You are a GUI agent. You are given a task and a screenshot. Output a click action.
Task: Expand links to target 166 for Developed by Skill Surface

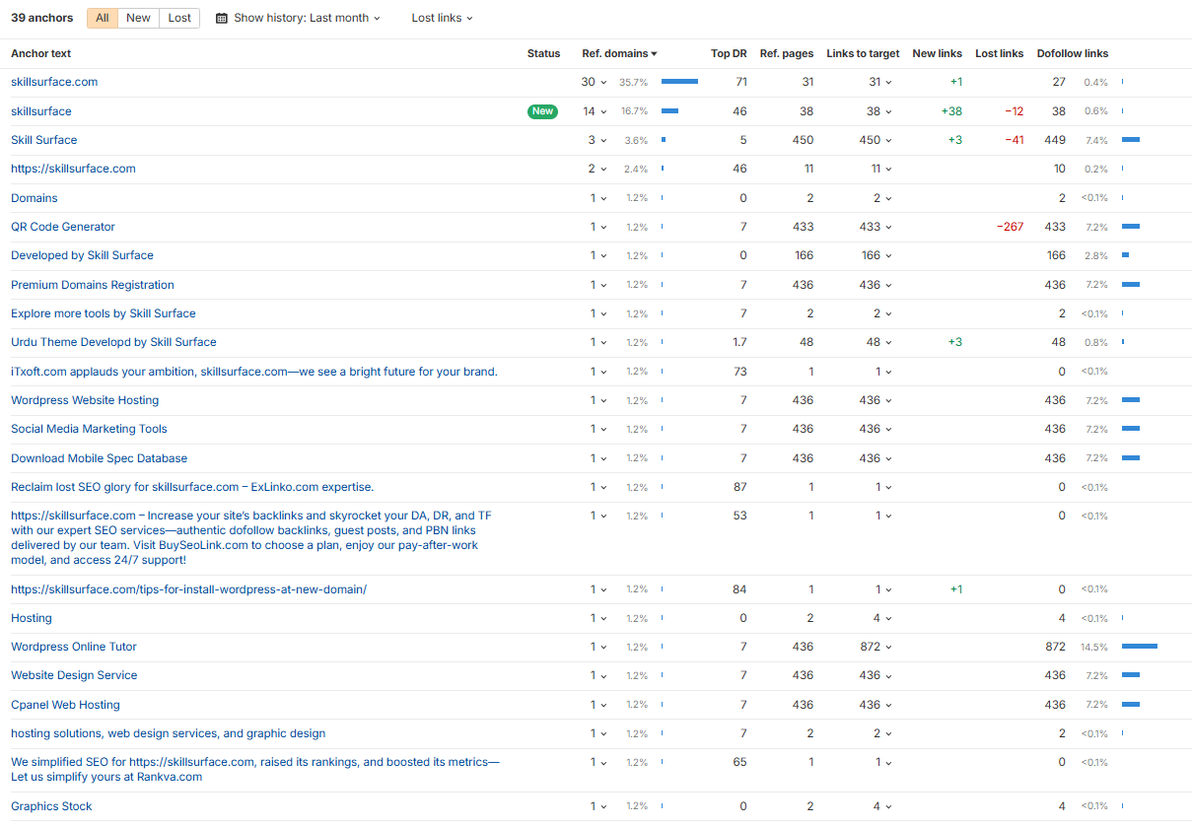876,255
